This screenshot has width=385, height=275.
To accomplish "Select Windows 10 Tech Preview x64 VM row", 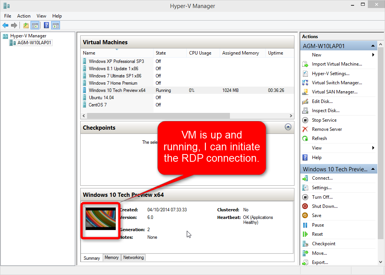I will coord(188,90).
